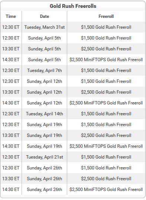Select 13:30 ET time on April 5th
This screenshot has height=200, width=146.
(11, 49)
